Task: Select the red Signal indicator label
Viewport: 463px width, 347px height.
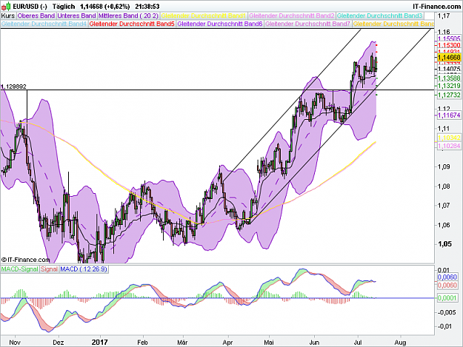Action: point(50,269)
